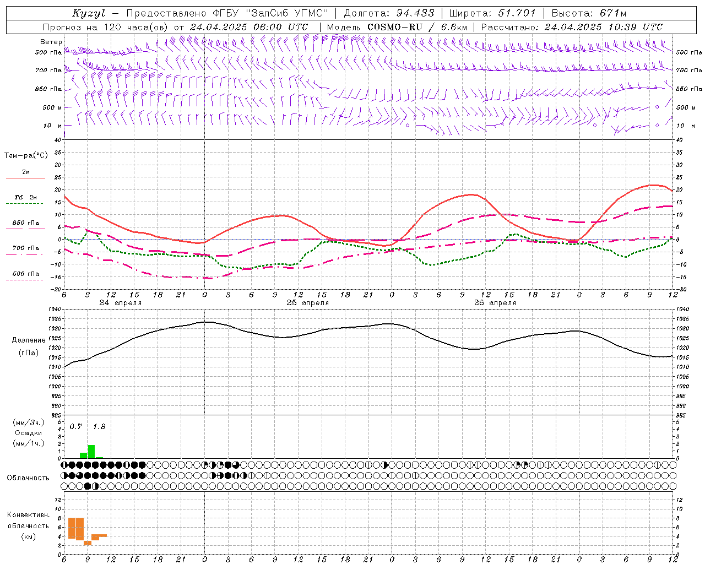Click the black sea-level pressure curve
Image resolution: width=705 pixels, height=564 pixels.
369,326
